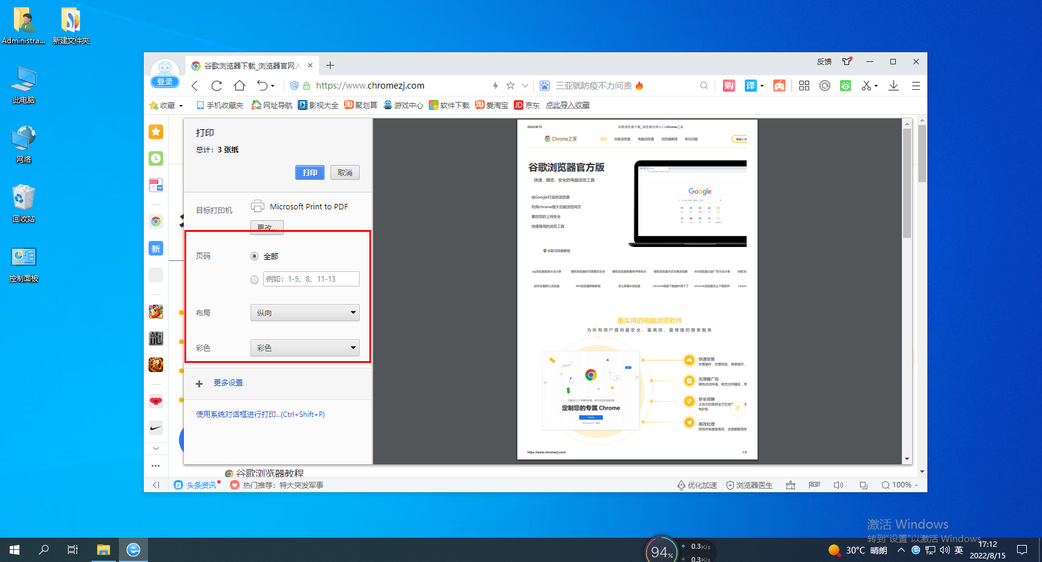
Task: Open address bar dropdown chevron
Action: (525, 86)
